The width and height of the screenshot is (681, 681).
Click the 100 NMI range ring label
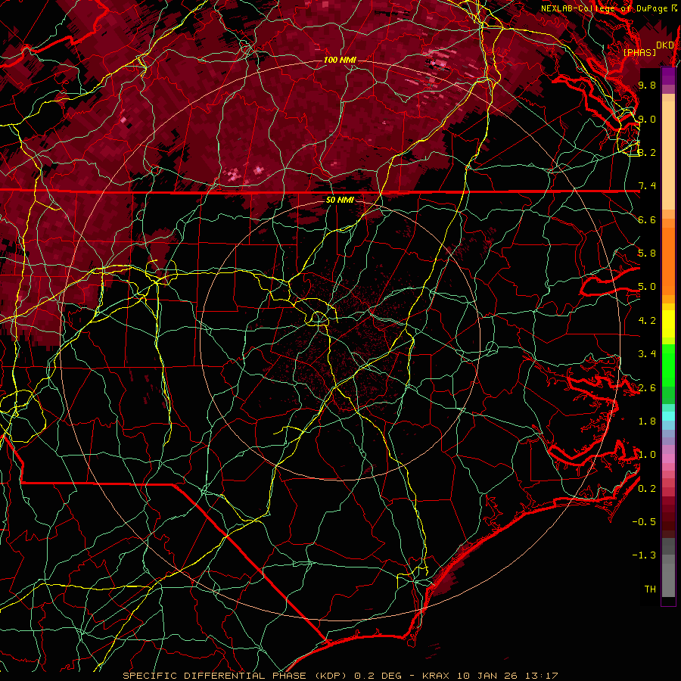(340, 60)
